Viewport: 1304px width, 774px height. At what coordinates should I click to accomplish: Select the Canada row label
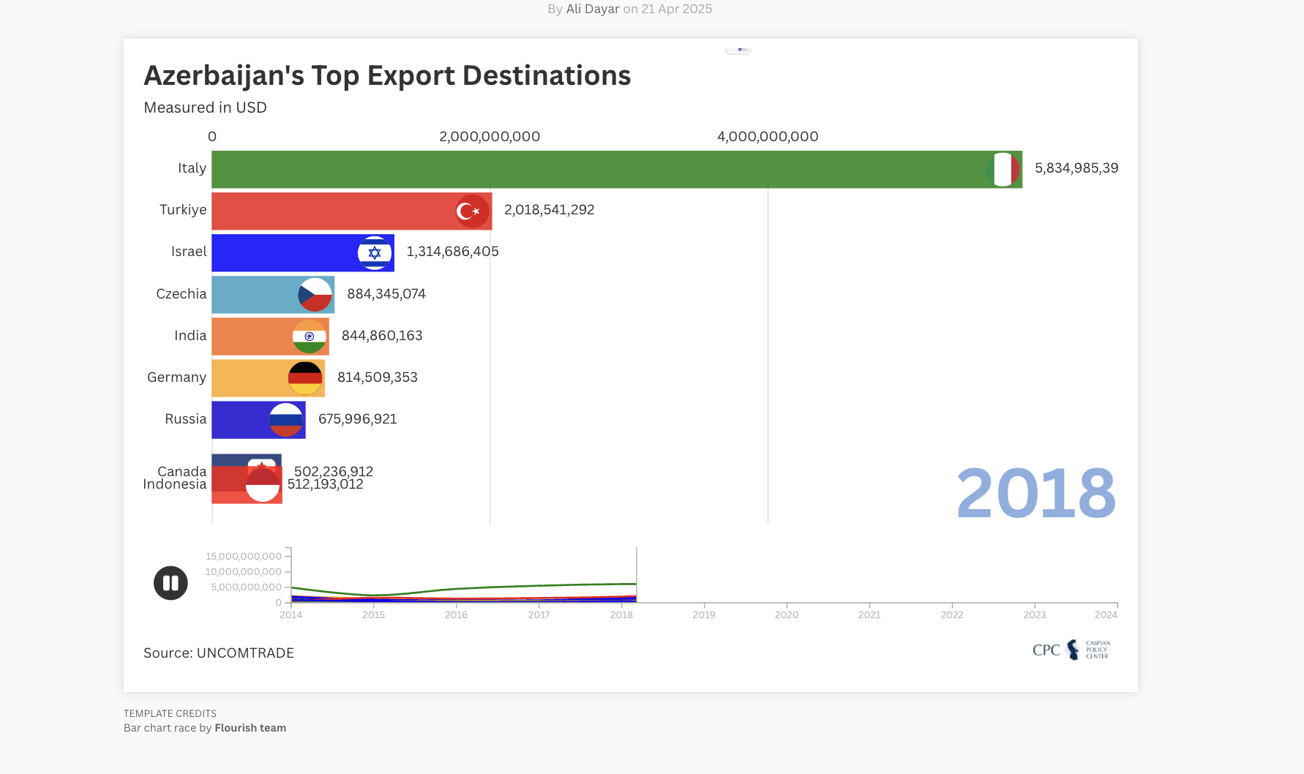[x=182, y=471]
